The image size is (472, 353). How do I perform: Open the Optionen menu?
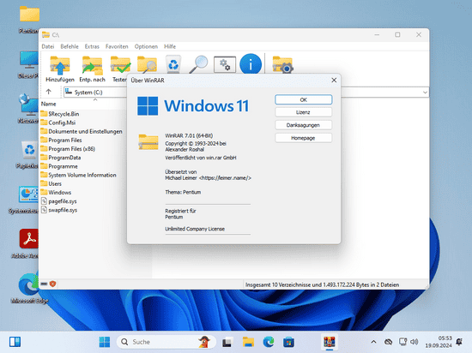(x=146, y=46)
